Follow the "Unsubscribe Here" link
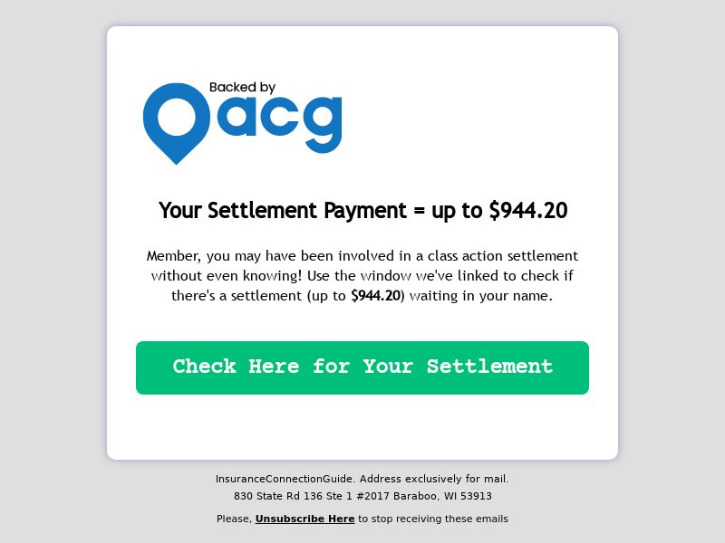Image resolution: width=725 pixels, height=543 pixels. click(305, 519)
